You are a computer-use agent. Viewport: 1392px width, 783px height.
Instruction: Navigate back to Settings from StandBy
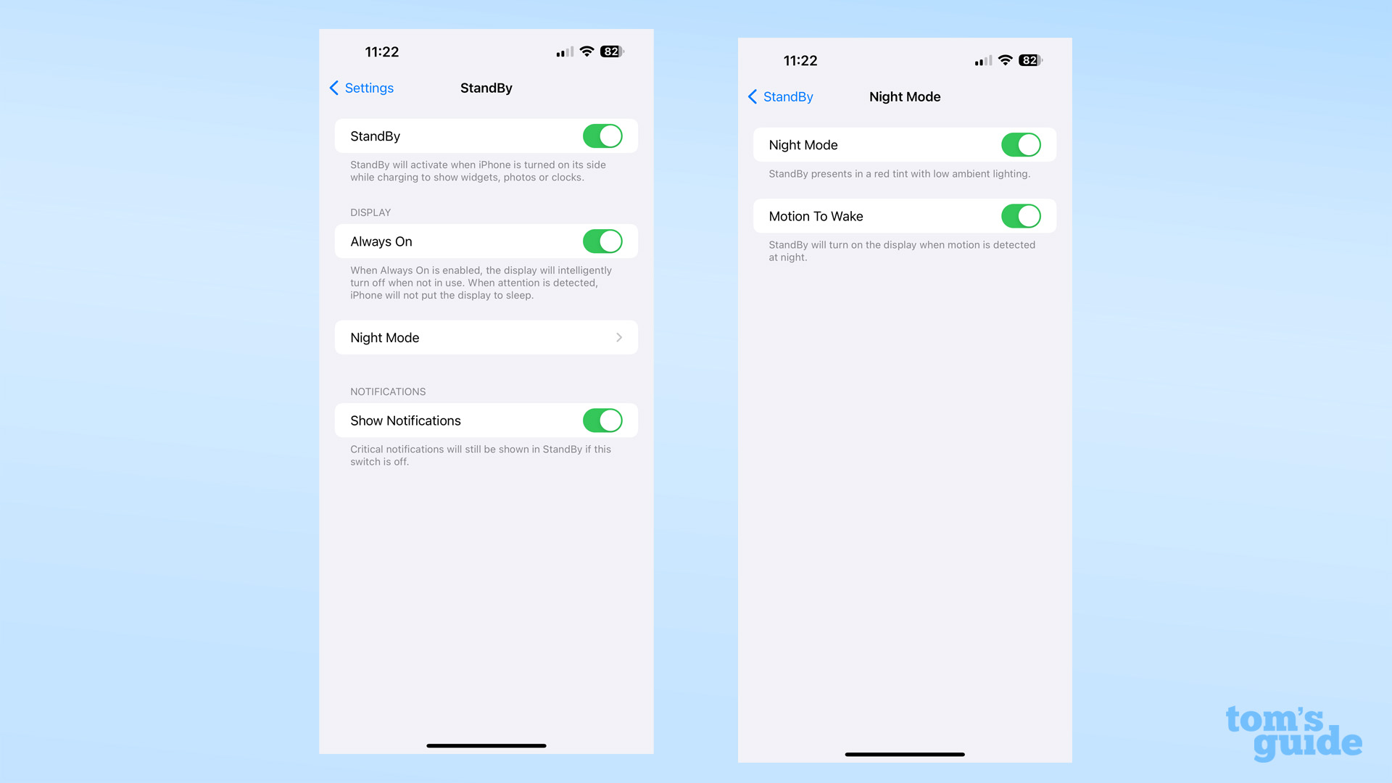[x=360, y=87]
